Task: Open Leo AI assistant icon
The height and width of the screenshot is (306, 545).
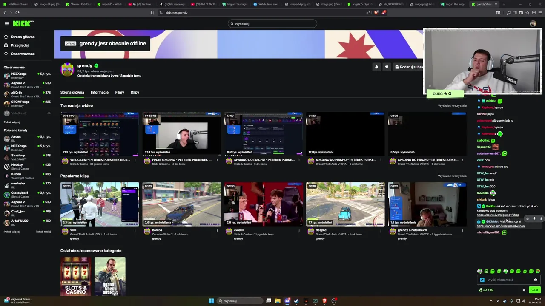Action: (528, 13)
